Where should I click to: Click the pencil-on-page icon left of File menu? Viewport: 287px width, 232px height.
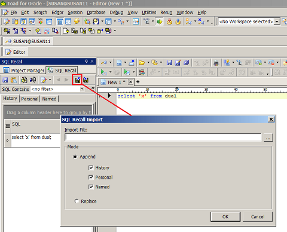(x=5, y=13)
